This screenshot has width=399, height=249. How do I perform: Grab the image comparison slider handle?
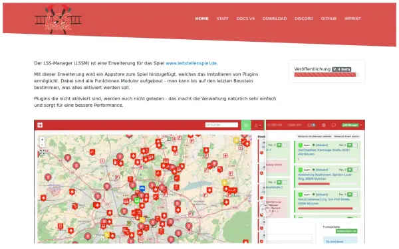click(265, 210)
